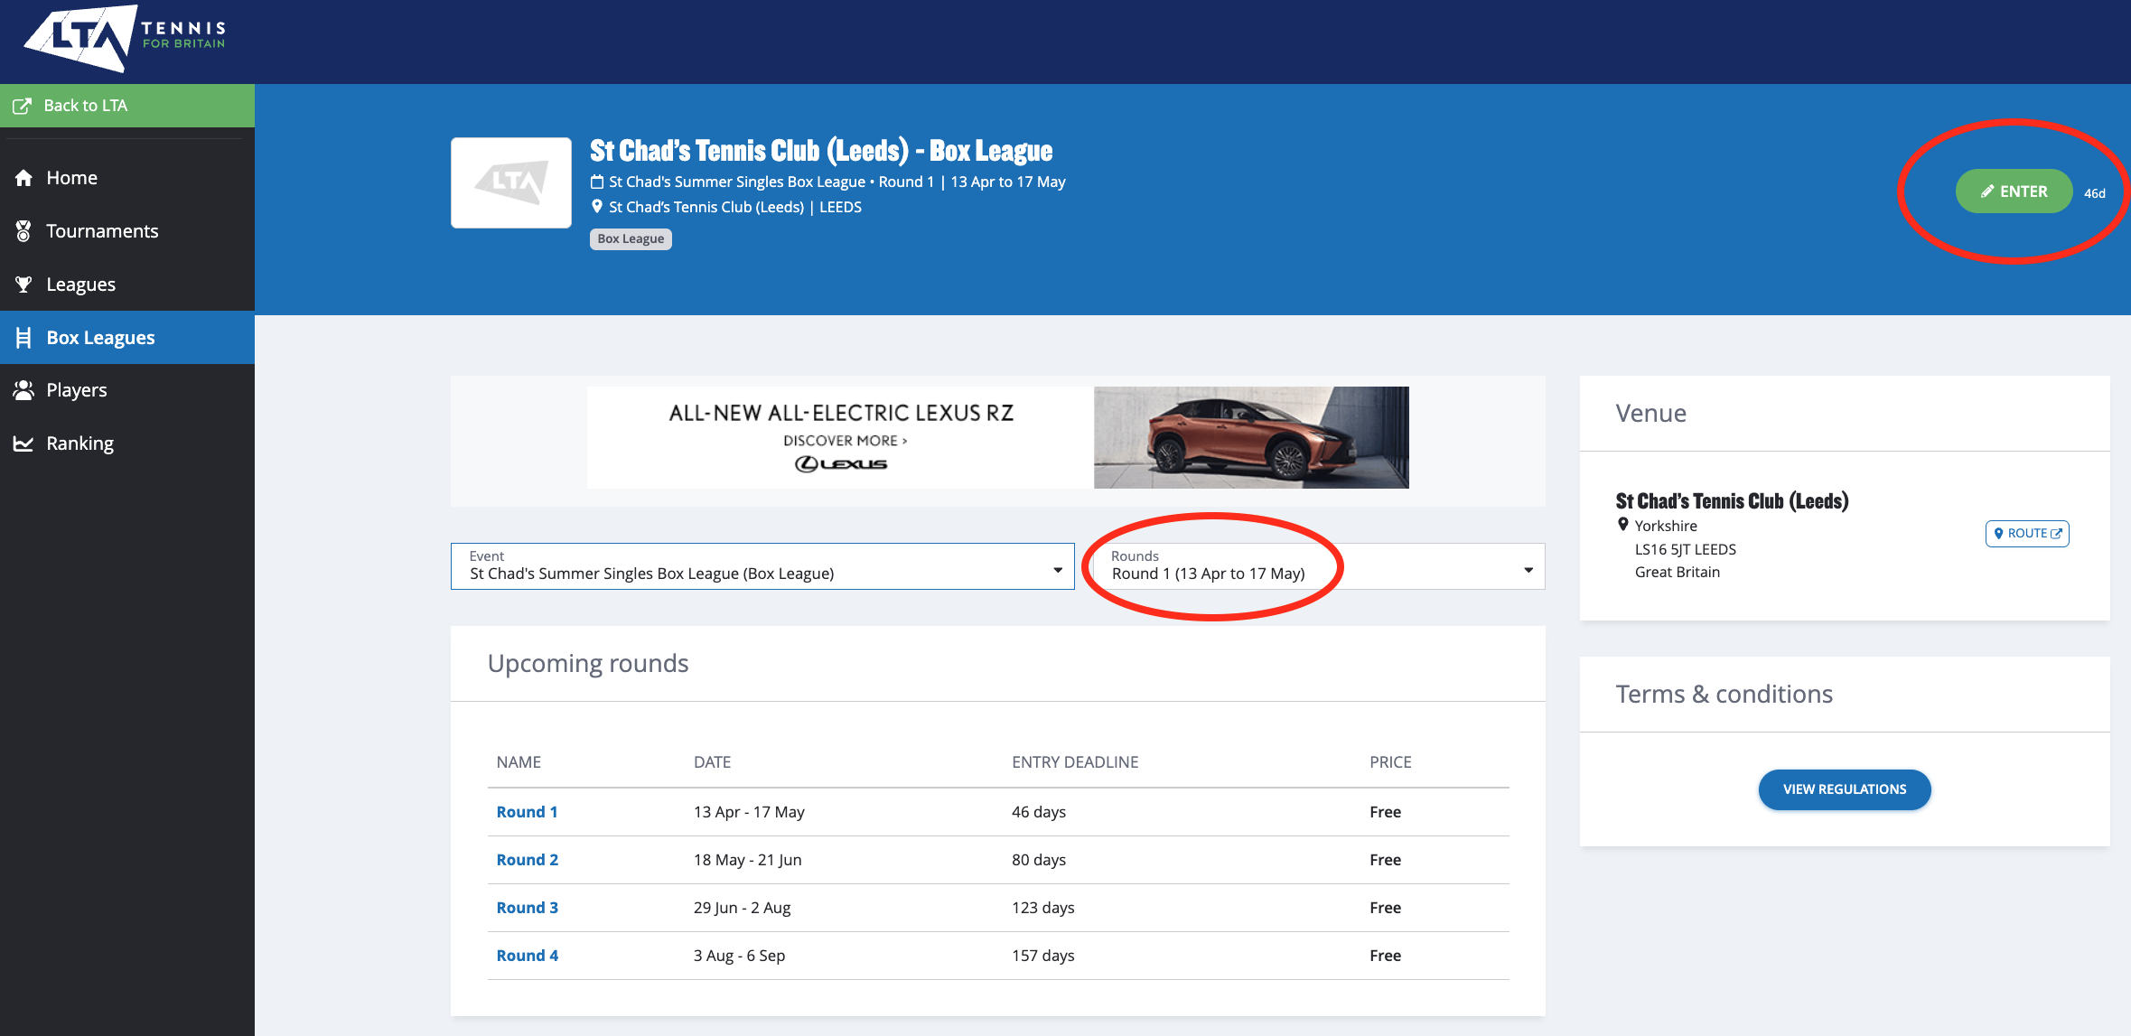Open the Round 3 link
This screenshot has width=2131, height=1036.
point(527,908)
